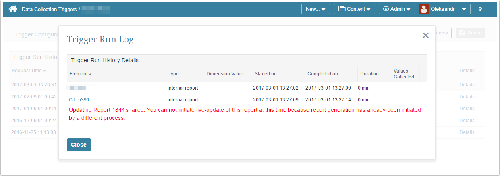Click the Oleksandr user avatar

pyautogui.click(x=424, y=9)
